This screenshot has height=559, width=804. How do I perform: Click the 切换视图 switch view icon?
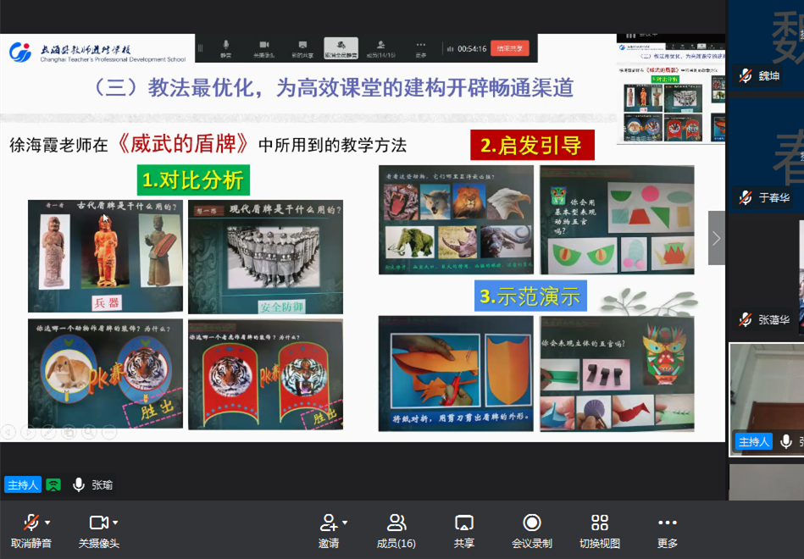pos(600,523)
